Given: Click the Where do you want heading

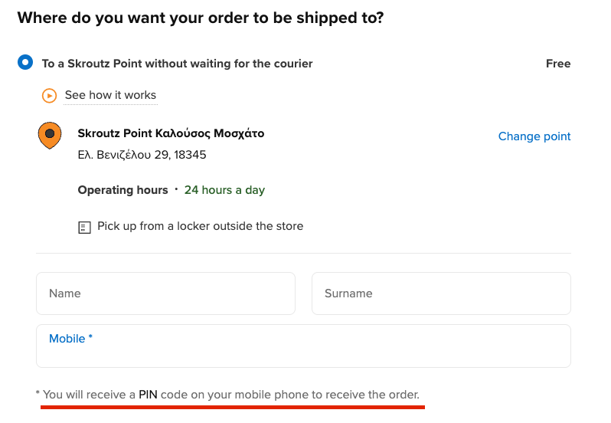Looking at the screenshot, I should pyautogui.click(x=201, y=18).
